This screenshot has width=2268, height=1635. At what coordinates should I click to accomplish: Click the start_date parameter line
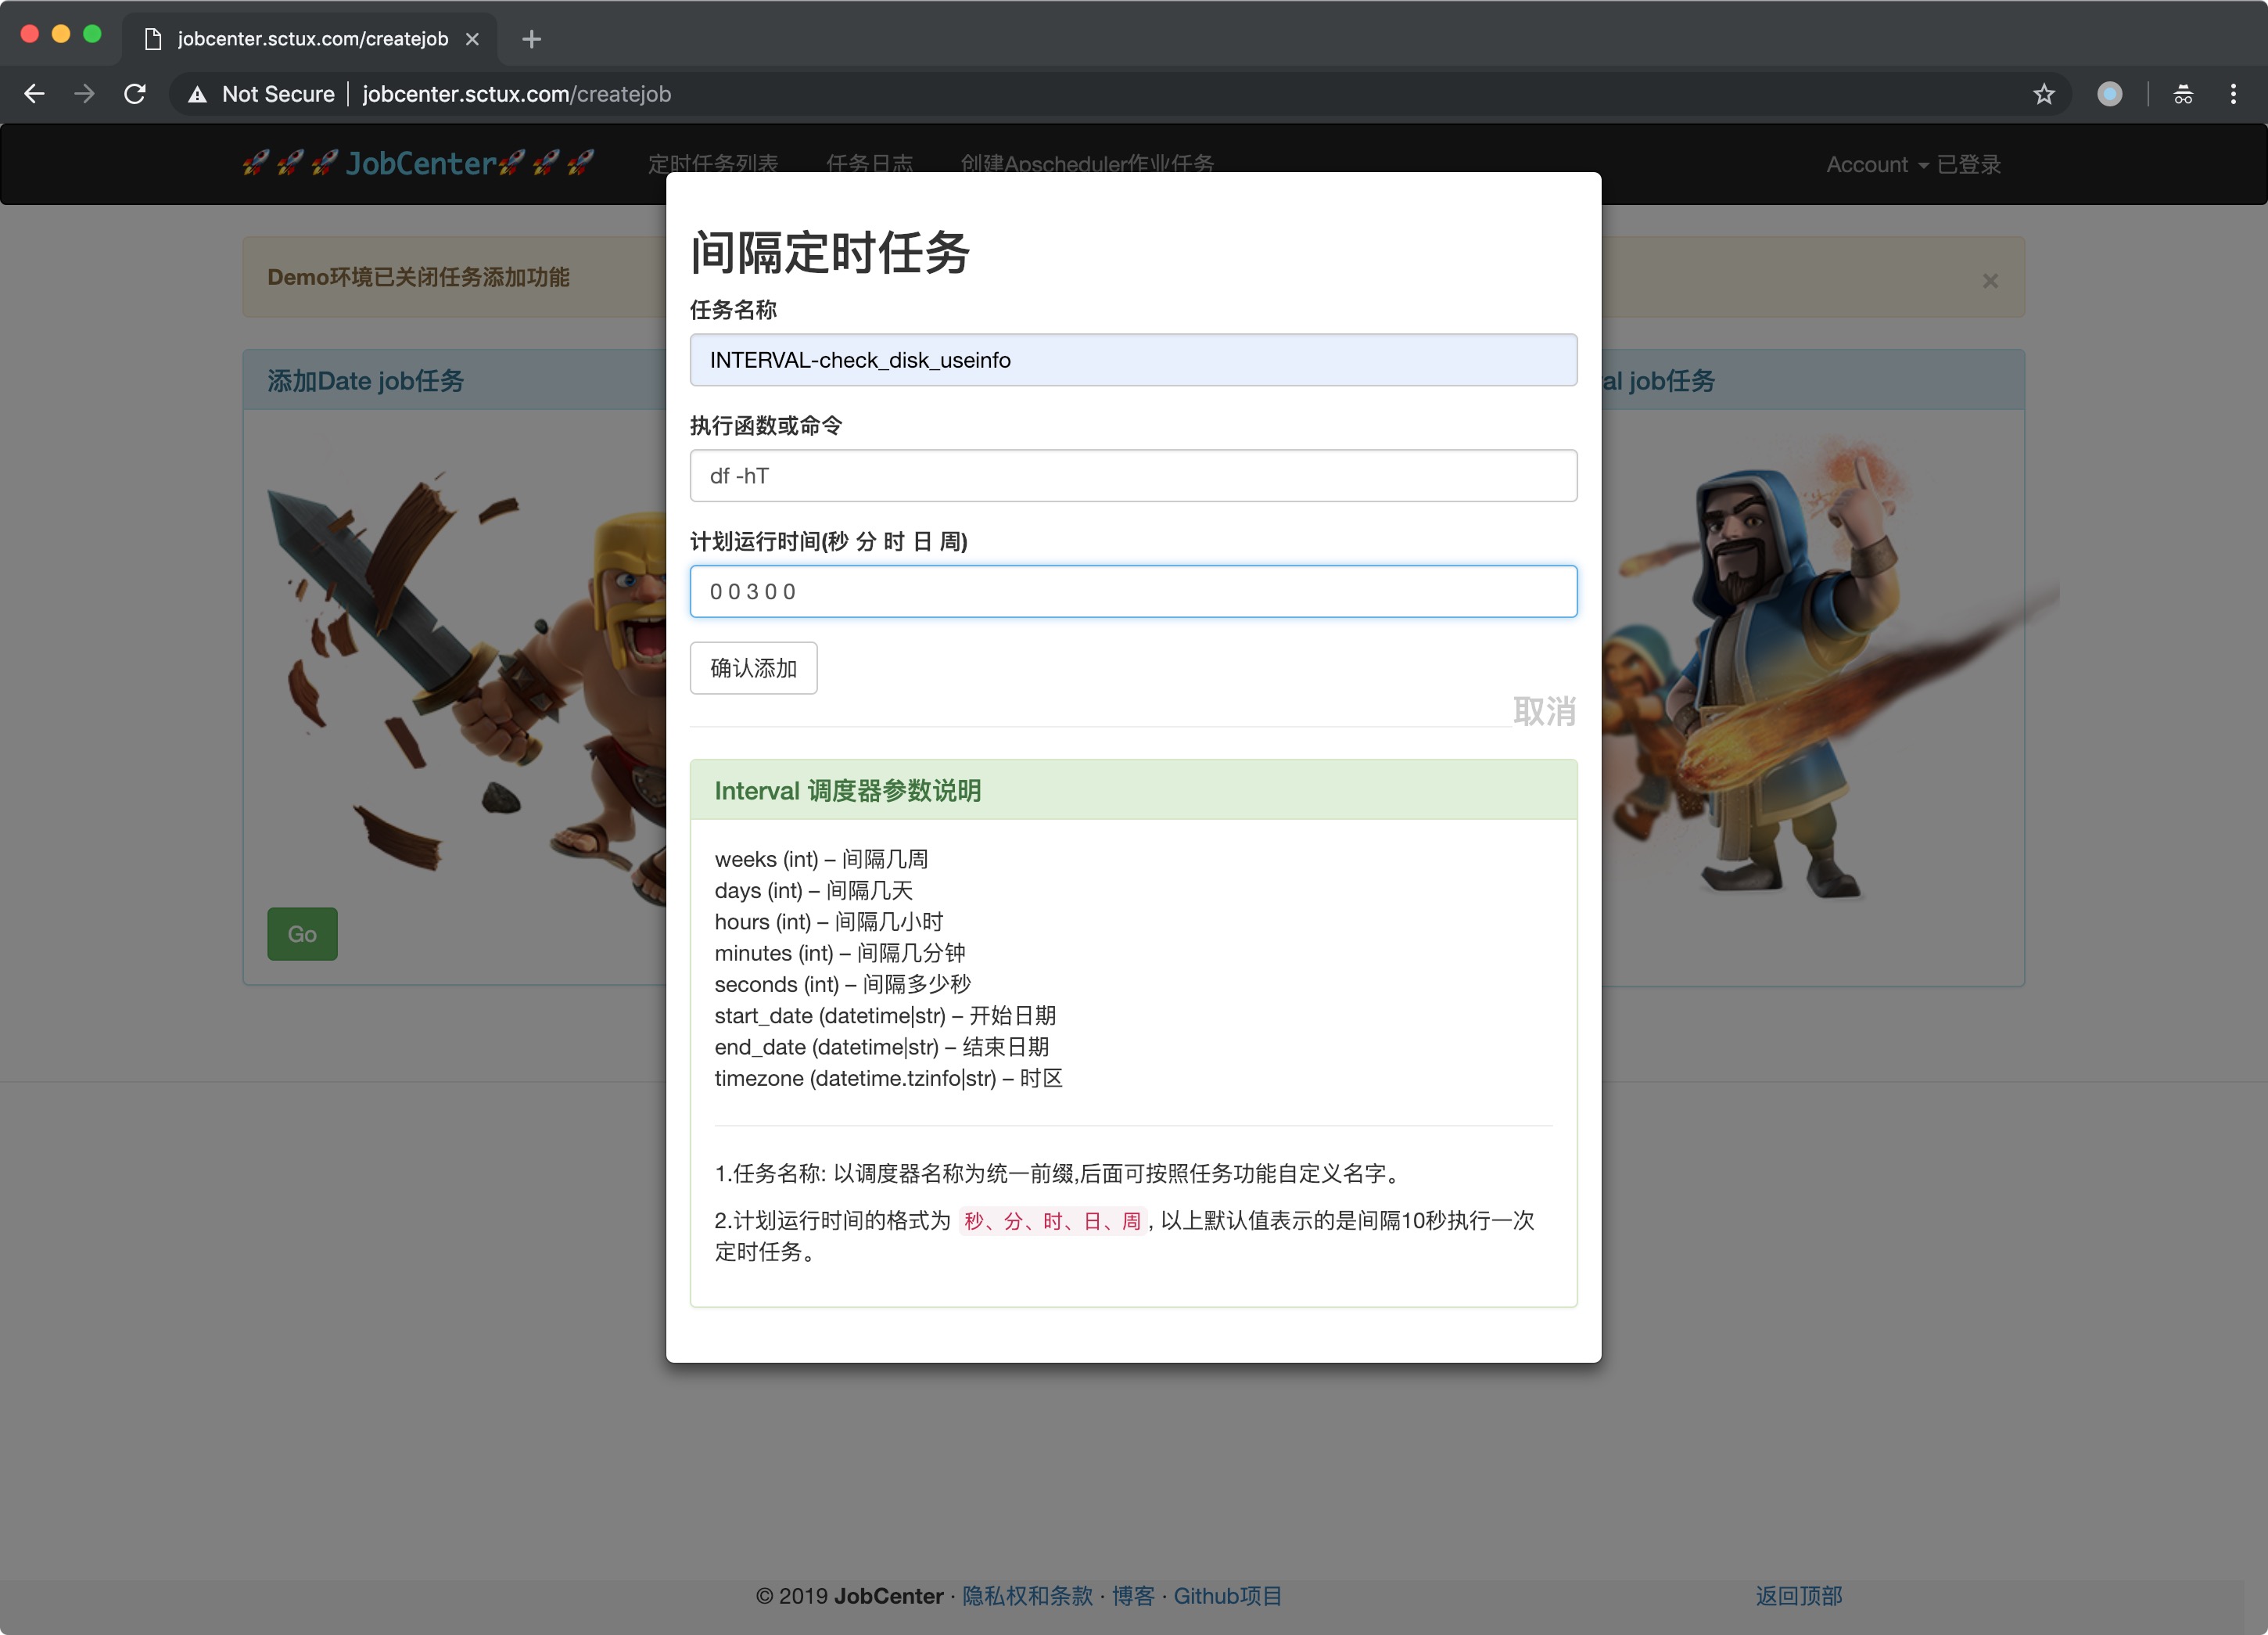pos(885,1015)
